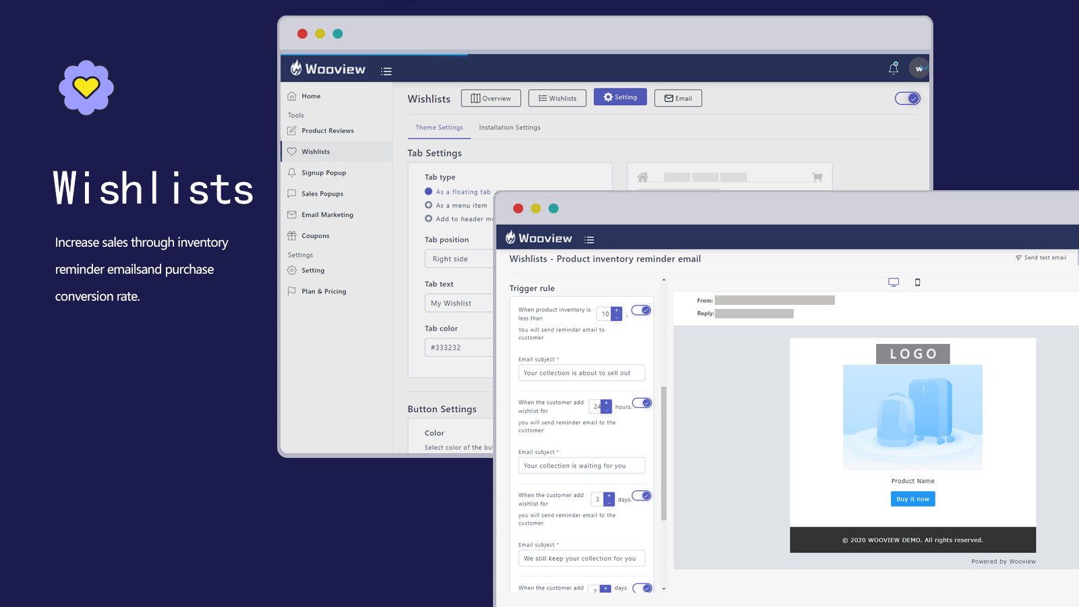Select the Sales Popups tool
The height and width of the screenshot is (607, 1079).
point(322,194)
